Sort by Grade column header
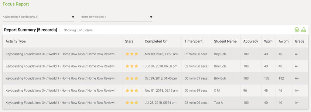The image size is (311, 112). pyautogui.click(x=299, y=41)
